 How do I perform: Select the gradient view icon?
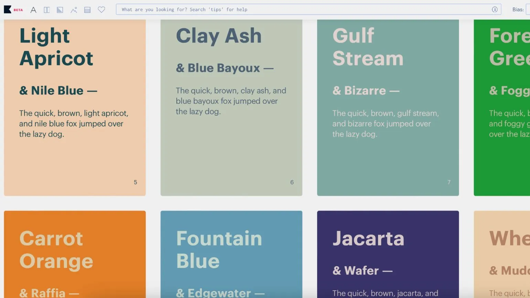coord(60,10)
